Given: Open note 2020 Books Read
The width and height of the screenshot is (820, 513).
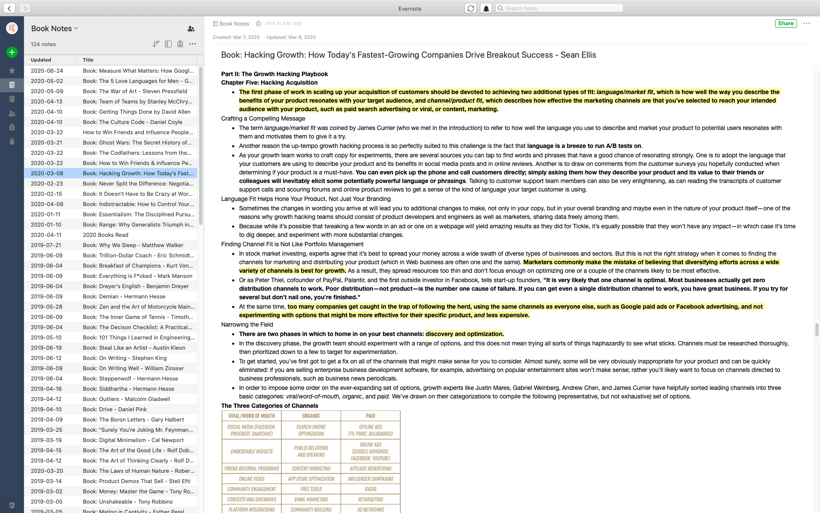Looking at the screenshot, I should click(x=111, y=235).
